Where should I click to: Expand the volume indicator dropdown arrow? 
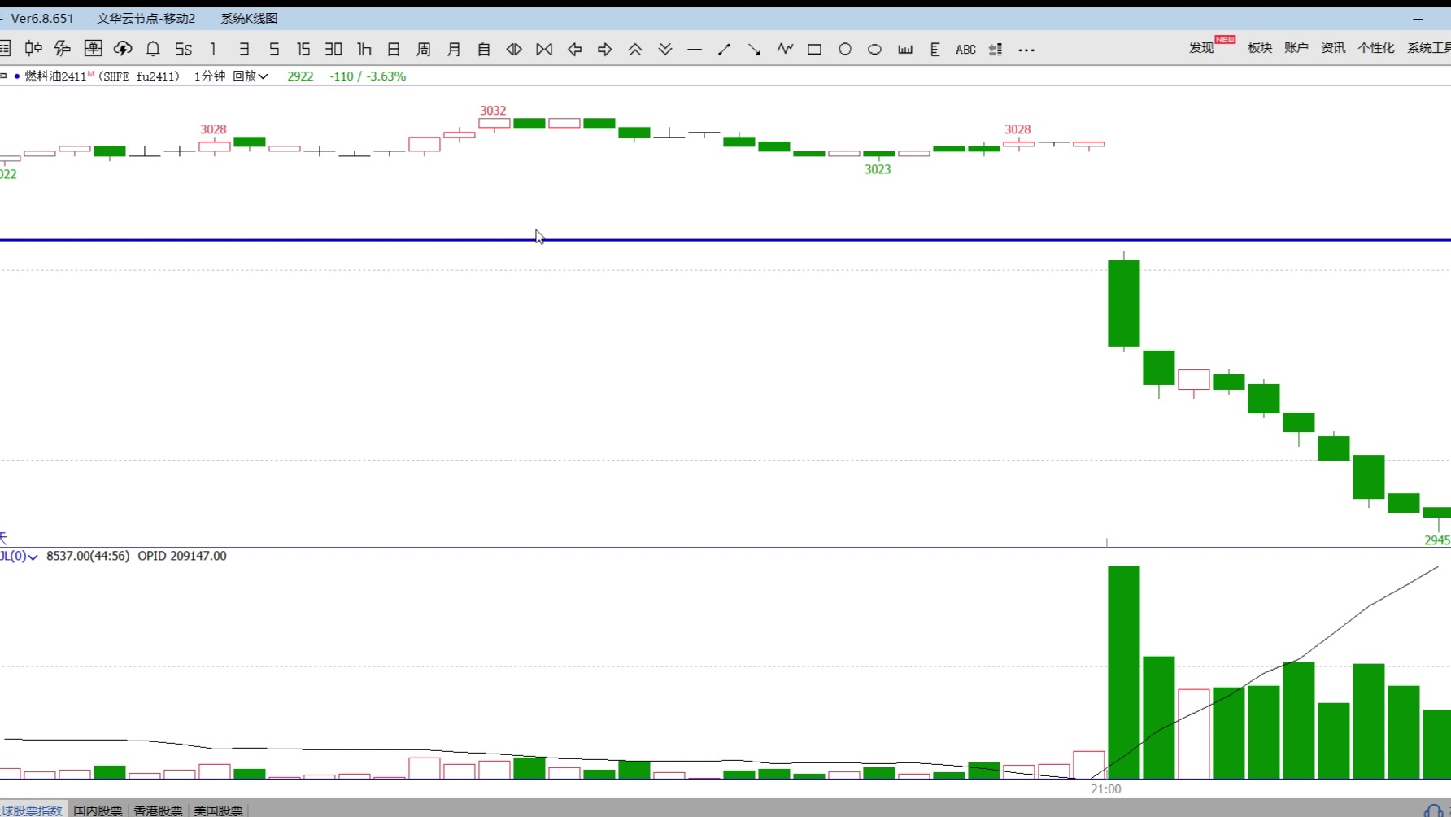[33, 557]
